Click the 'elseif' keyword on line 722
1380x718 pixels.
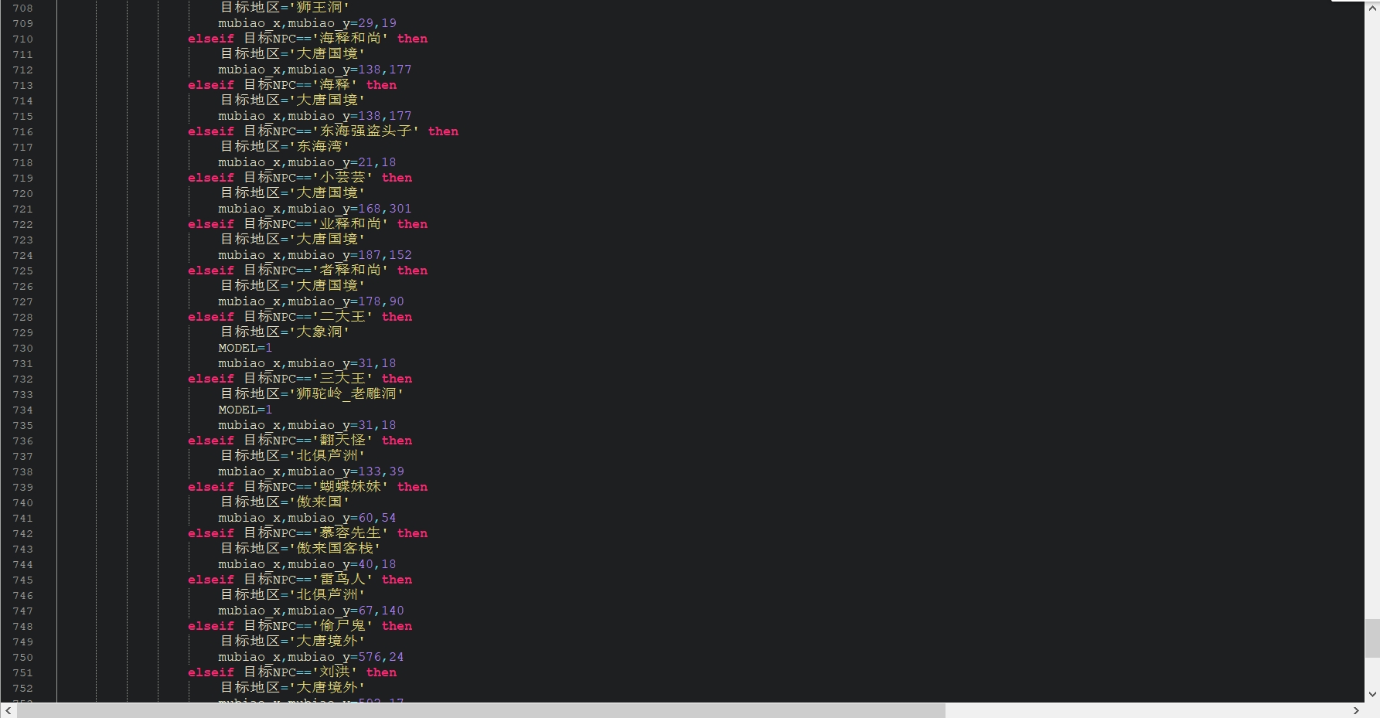[x=210, y=224]
